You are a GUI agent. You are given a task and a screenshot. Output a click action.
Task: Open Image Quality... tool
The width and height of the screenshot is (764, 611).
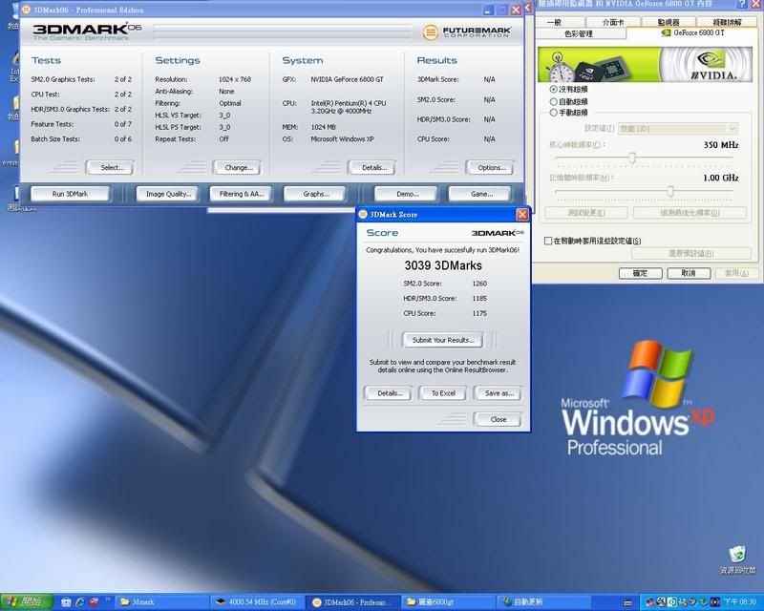(x=167, y=194)
